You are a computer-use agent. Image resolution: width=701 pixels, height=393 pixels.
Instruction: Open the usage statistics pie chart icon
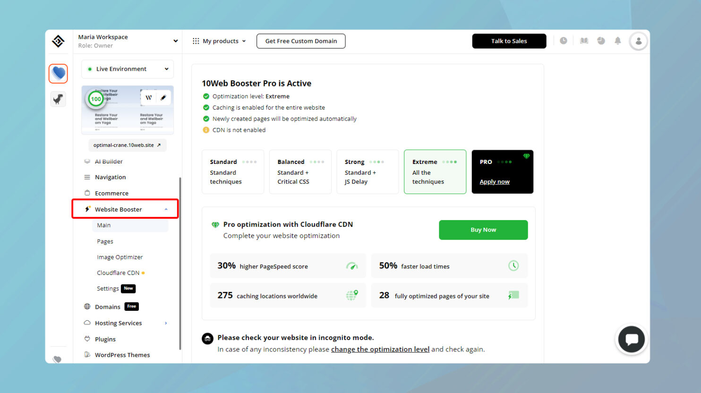pyautogui.click(x=600, y=41)
